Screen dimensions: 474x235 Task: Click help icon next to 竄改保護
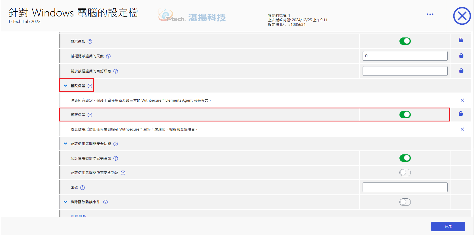tap(90, 86)
